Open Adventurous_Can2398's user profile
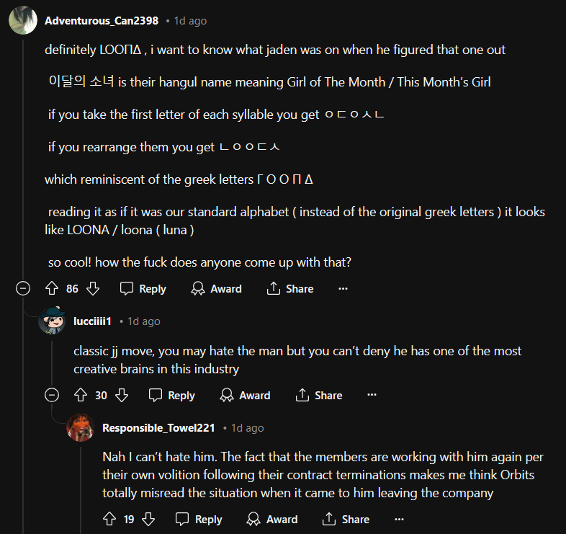566x534 pixels. click(102, 21)
